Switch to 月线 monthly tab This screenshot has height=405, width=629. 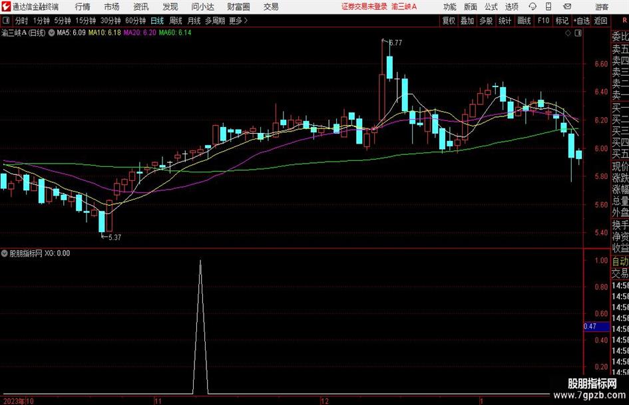(x=194, y=21)
